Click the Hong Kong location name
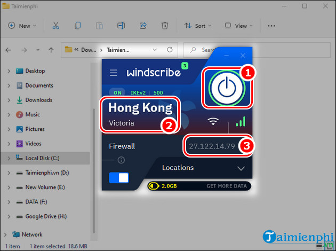Viewport: 336px width, 251px height. (x=140, y=108)
